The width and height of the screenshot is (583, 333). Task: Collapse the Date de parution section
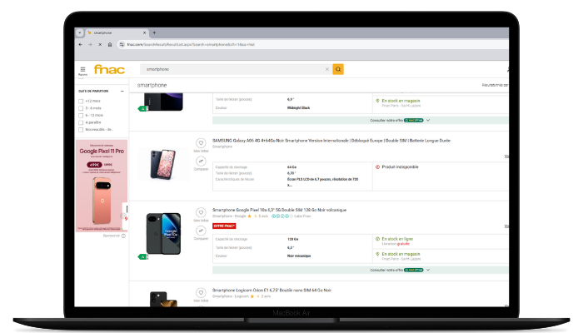pos(122,91)
